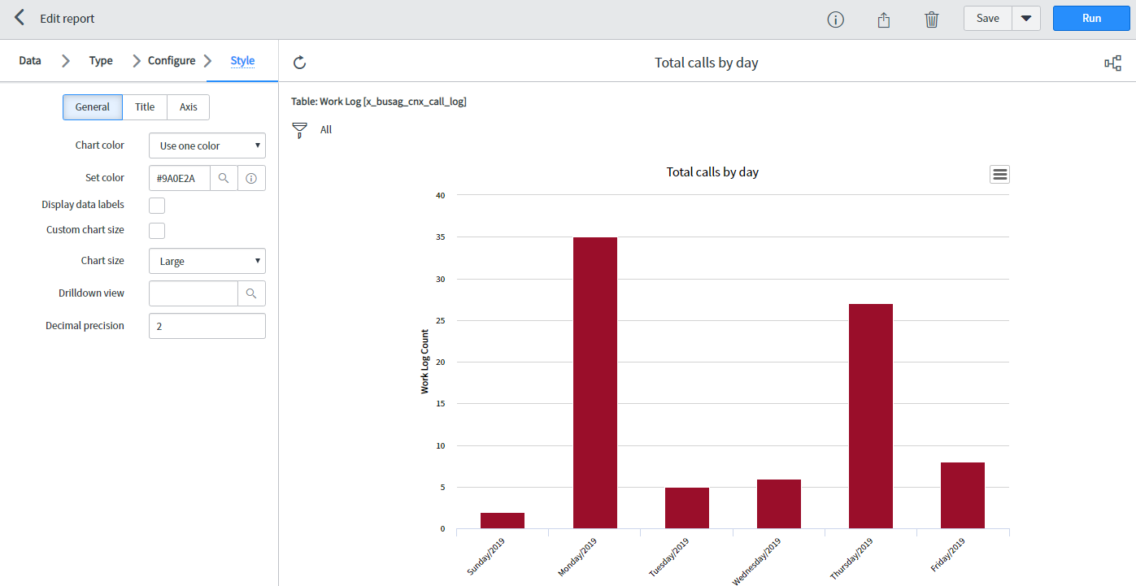
Task: Refresh the chart with the reload icon
Action: pyautogui.click(x=299, y=63)
